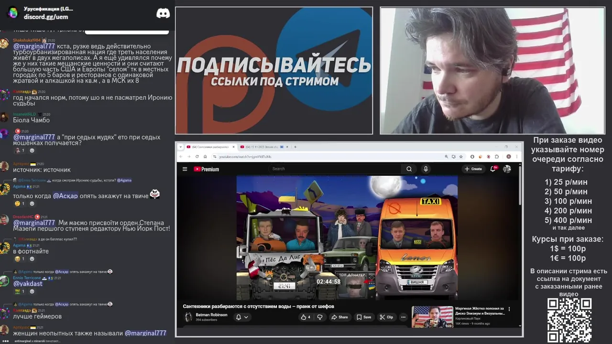Click the QR code in the bottom right

(x=569, y=320)
